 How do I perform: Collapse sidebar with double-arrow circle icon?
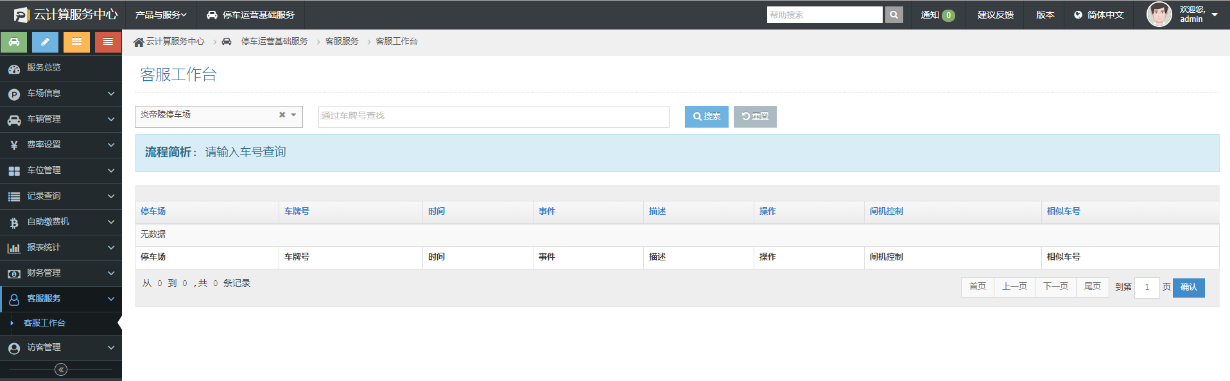coord(61,369)
